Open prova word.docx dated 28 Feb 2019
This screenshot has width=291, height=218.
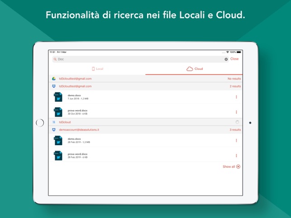point(146,156)
